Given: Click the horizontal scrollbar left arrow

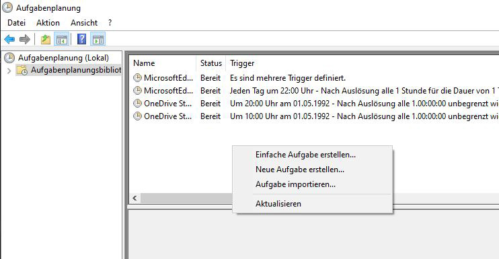Looking at the screenshot, I should tap(135, 198).
